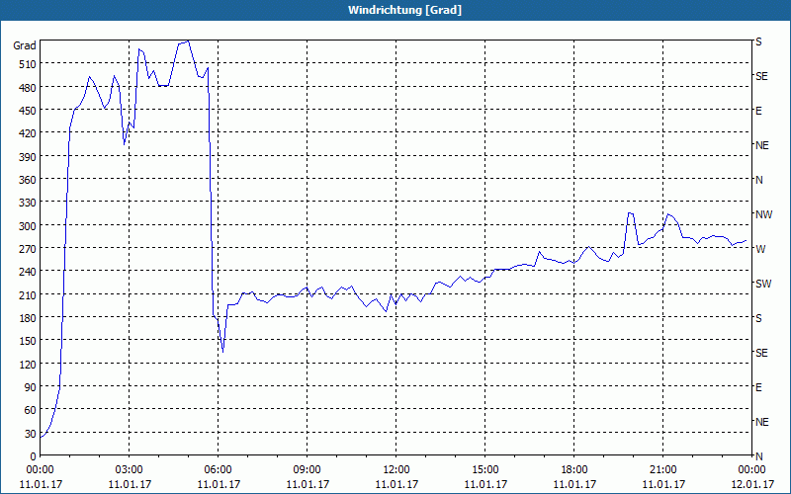Select the 390 degree axis label
The image size is (791, 494).
point(29,157)
